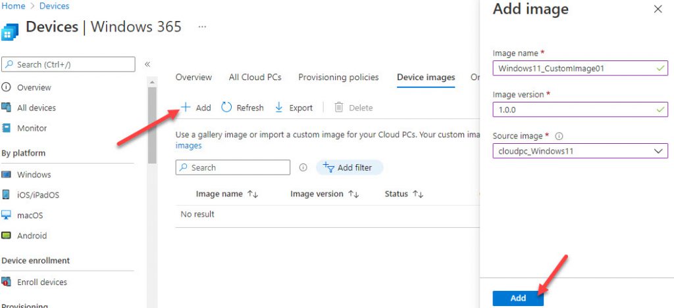This screenshot has height=308, width=674.
Task: Sort by Status column
Action: 404,194
